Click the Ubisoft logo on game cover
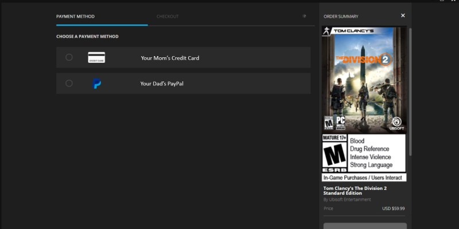Screen dimensions: 459x229 tap(396, 123)
